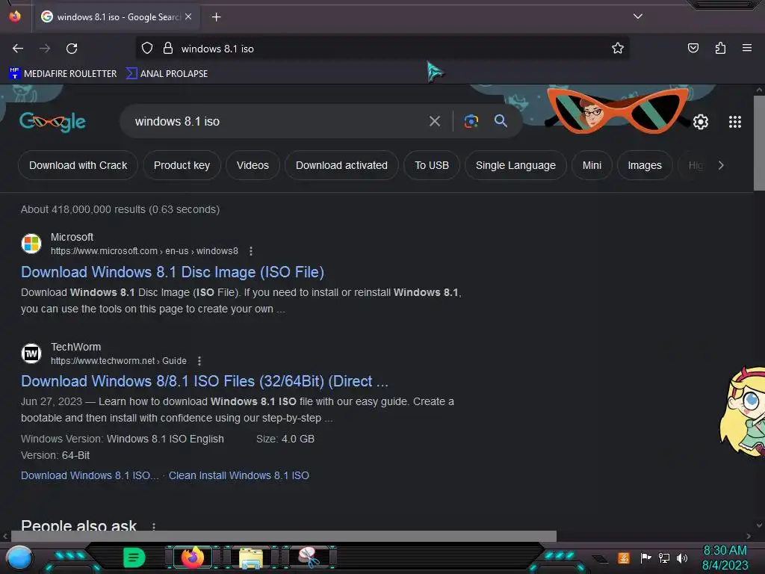
Task: Click the Firefox View icon
Action: click(15, 16)
